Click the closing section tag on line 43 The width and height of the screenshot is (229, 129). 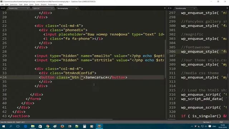coord(19,116)
